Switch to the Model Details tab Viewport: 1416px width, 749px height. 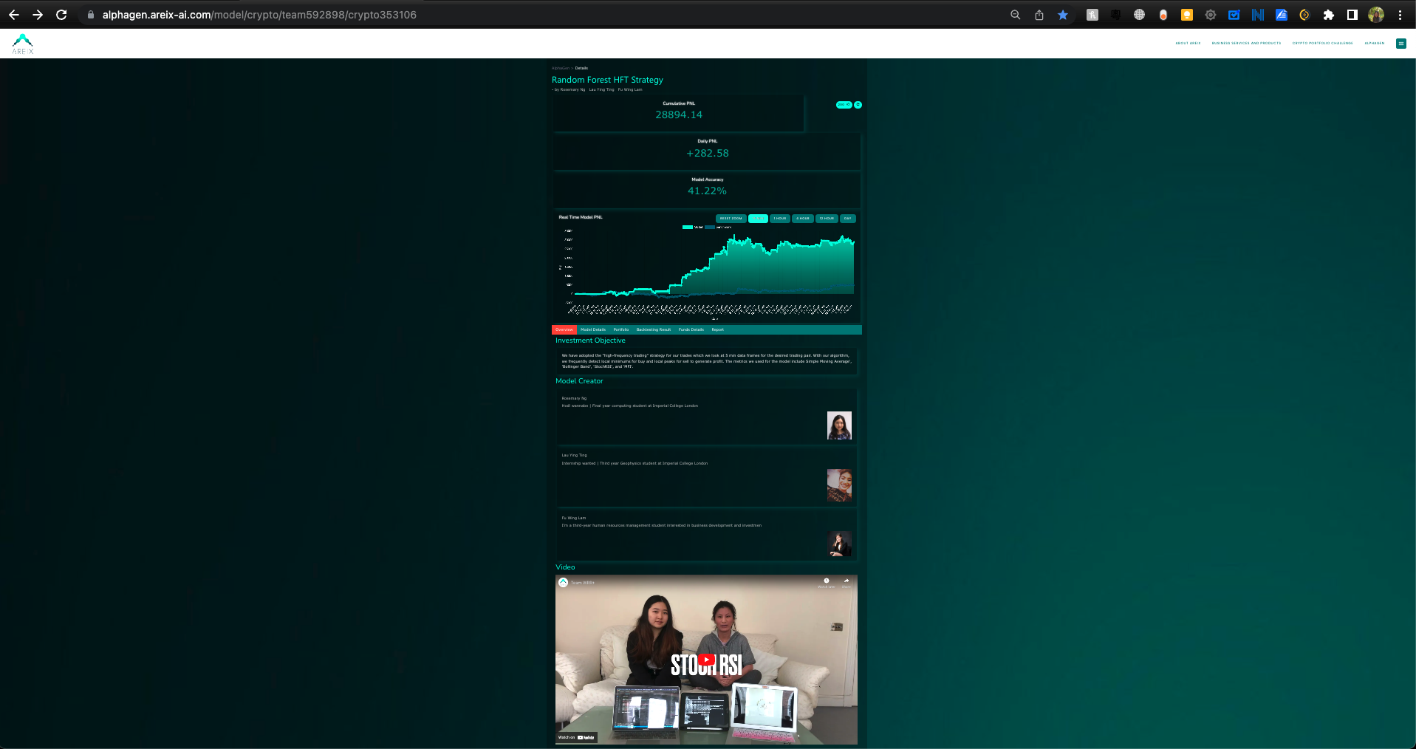point(593,329)
